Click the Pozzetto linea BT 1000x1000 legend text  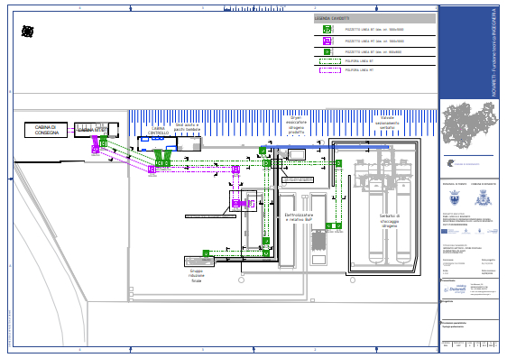pos(374,30)
